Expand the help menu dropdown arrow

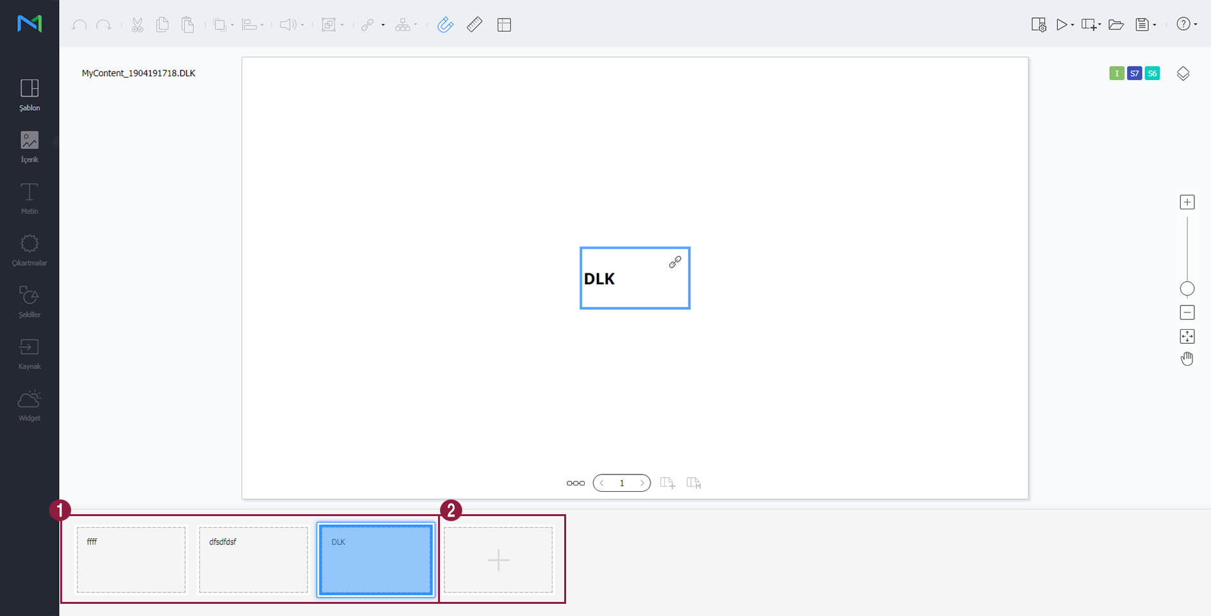[x=1196, y=25]
